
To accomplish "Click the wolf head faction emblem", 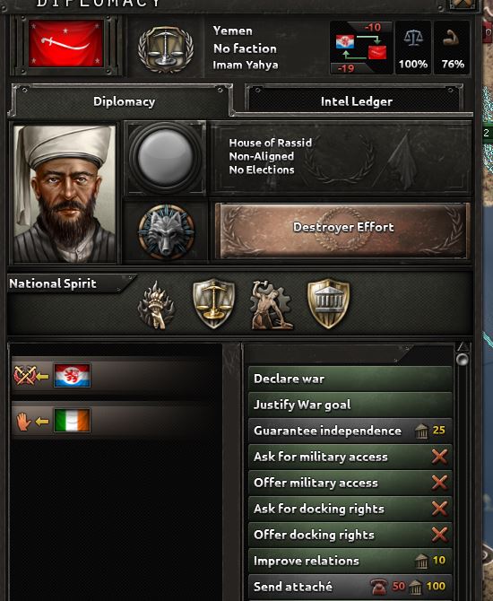I will click(x=166, y=231).
